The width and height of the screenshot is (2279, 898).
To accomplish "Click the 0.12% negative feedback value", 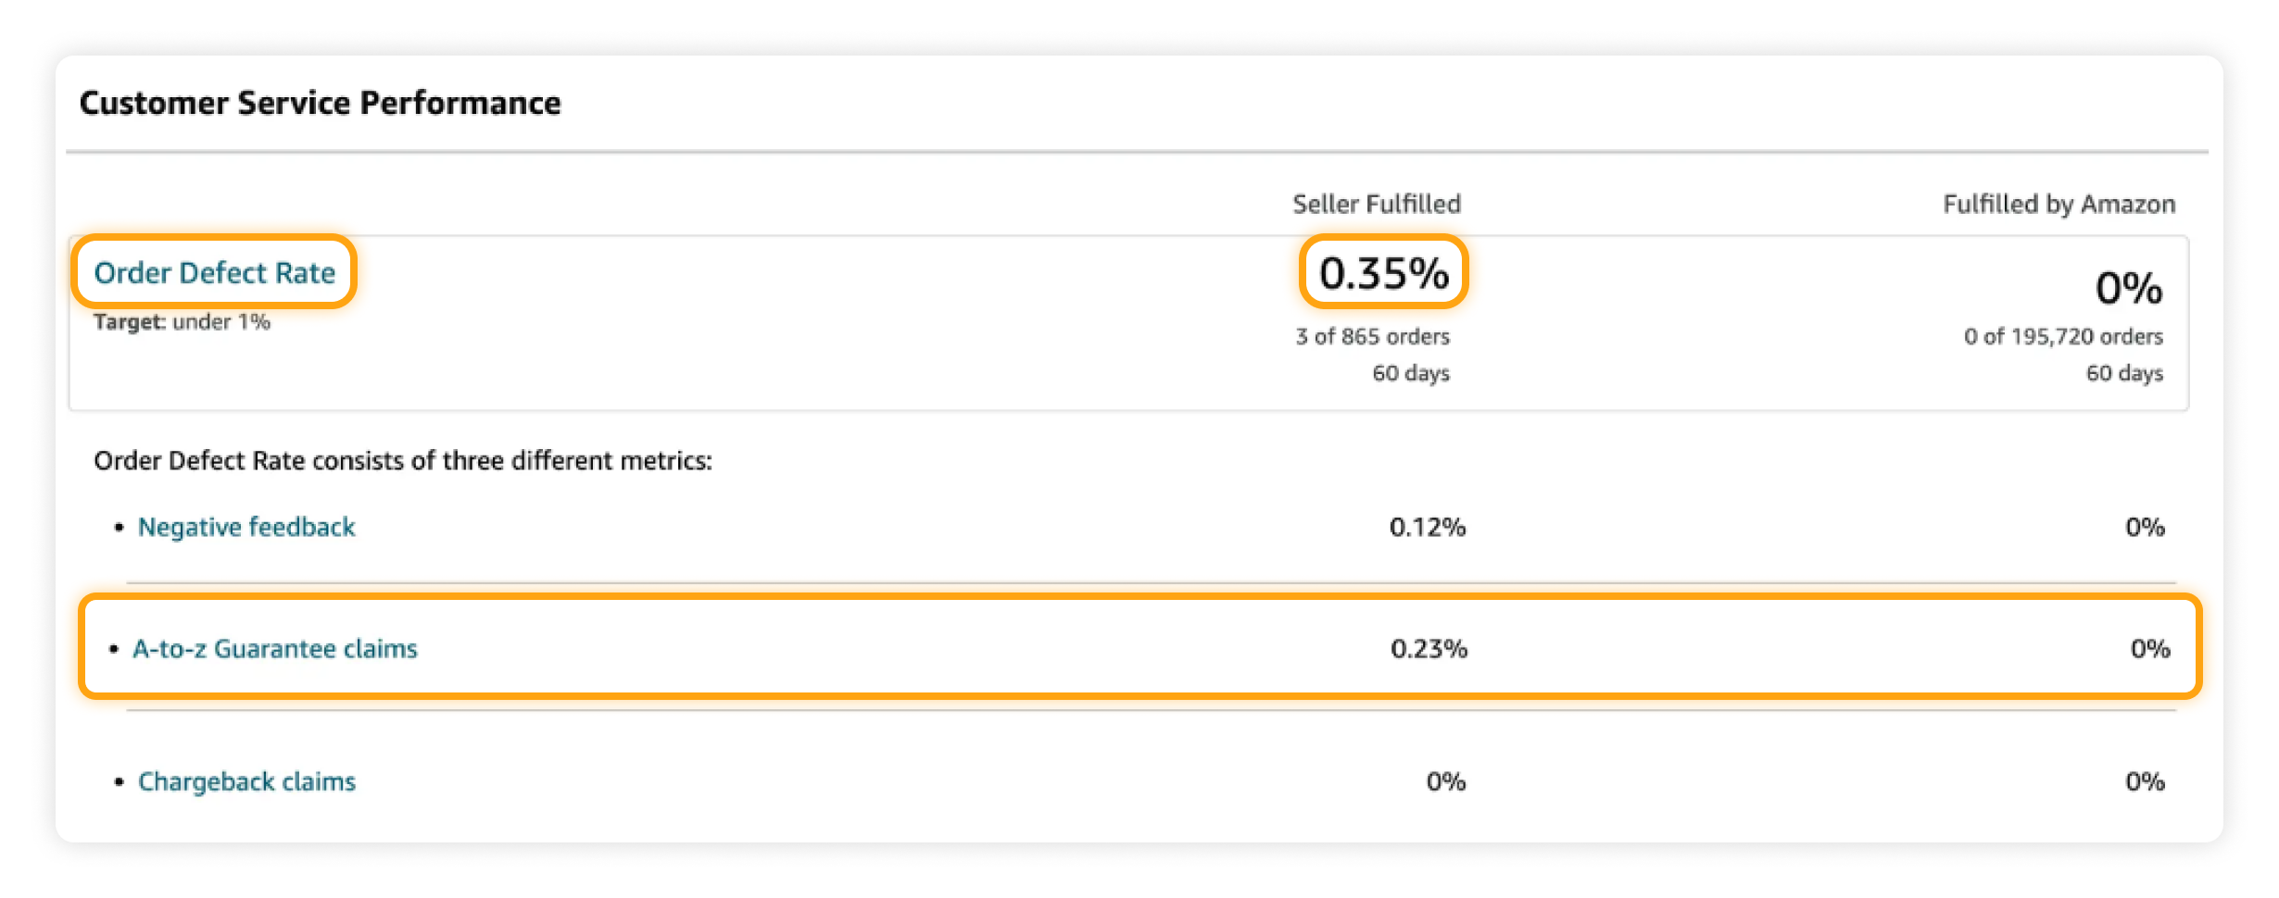I will pos(1427,528).
